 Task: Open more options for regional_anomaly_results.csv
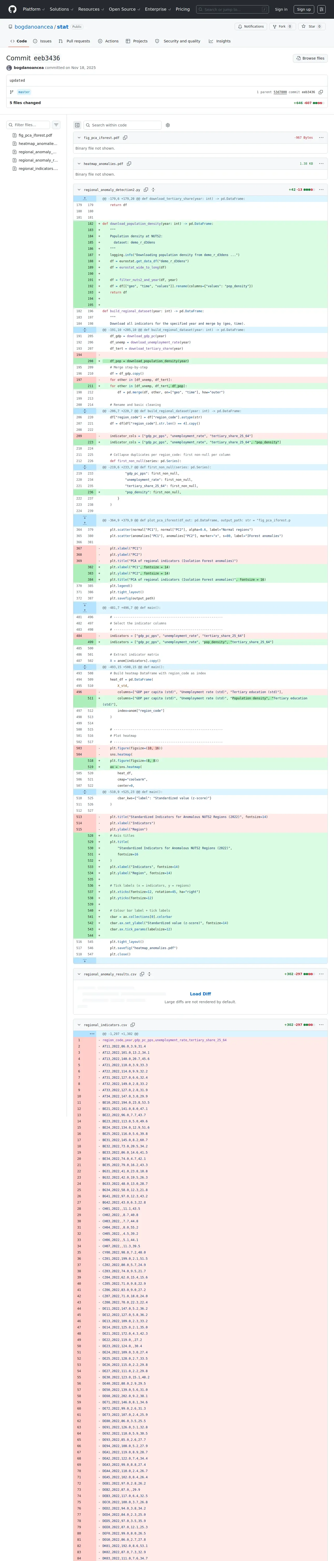click(321, 974)
